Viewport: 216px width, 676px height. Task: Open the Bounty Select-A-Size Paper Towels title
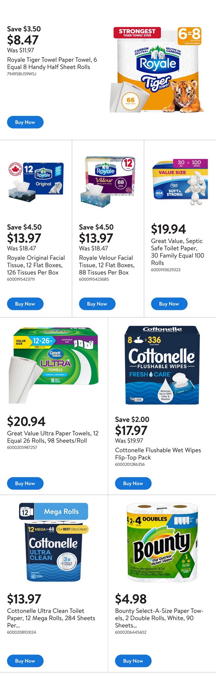pos(159,618)
